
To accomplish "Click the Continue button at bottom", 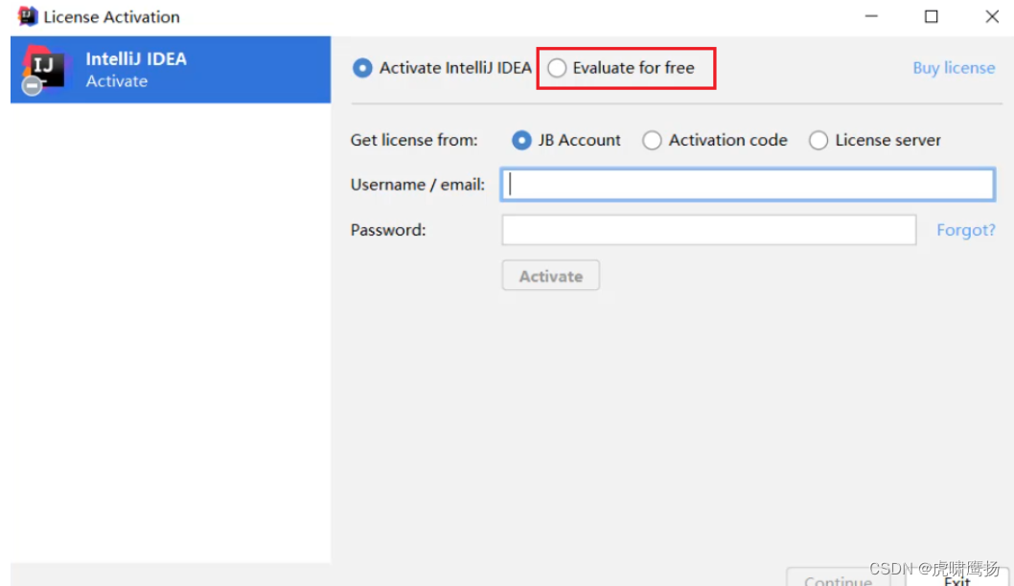I will (838, 578).
